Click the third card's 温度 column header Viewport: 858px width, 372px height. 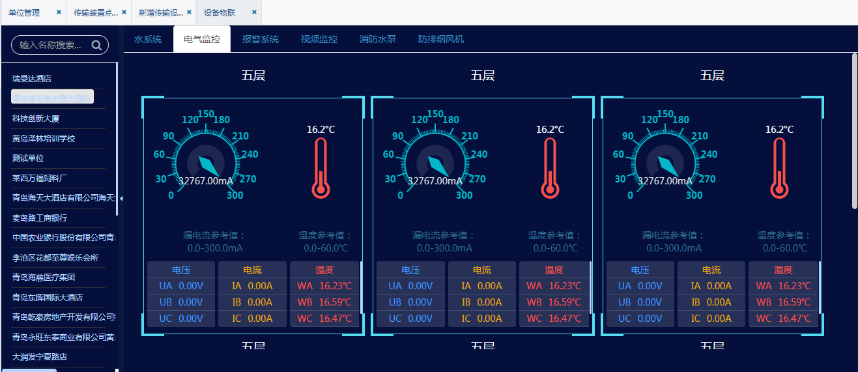tap(783, 270)
